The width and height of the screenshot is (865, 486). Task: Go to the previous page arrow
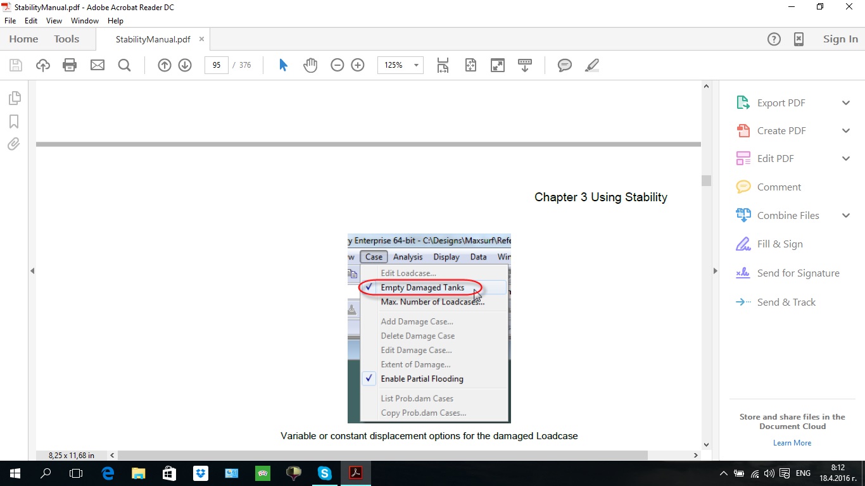point(165,65)
